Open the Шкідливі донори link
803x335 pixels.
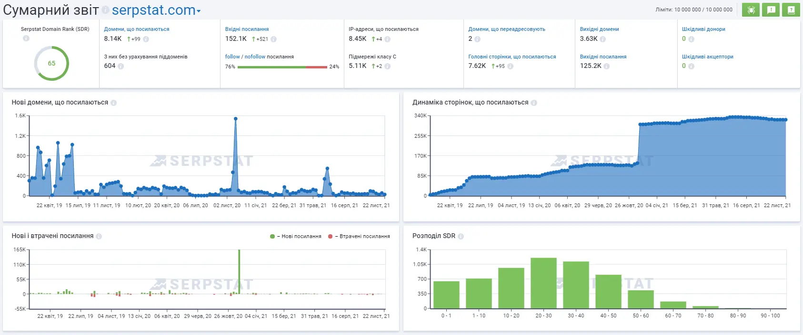703,29
